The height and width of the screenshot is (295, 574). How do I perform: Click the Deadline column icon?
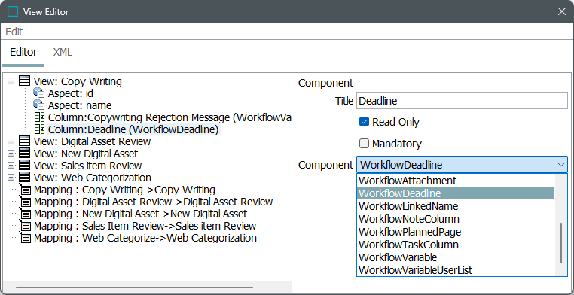pyautogui.click(x=39, y=129)
